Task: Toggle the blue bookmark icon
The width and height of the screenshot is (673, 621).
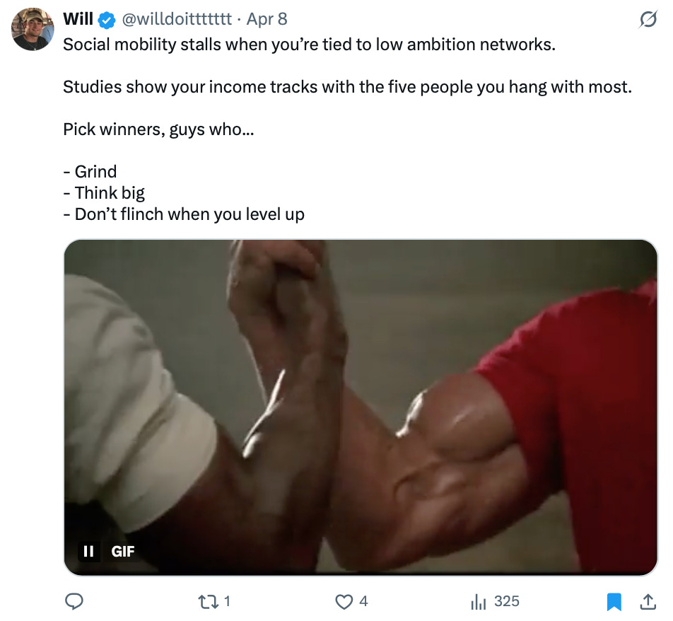Action: [x=614, y=601]
